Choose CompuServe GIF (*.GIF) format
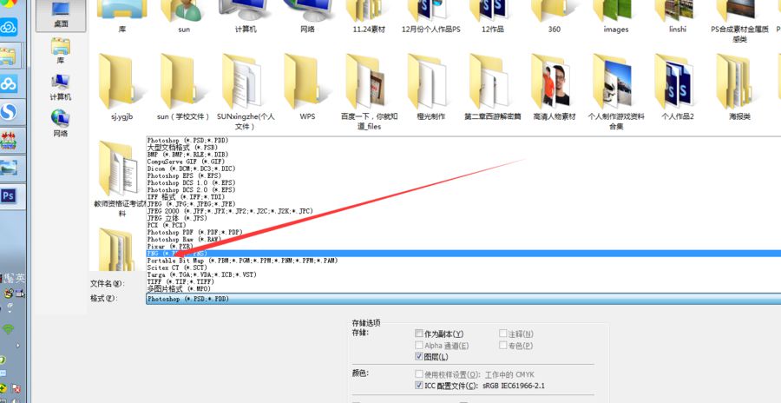 [x=463, y=162]
